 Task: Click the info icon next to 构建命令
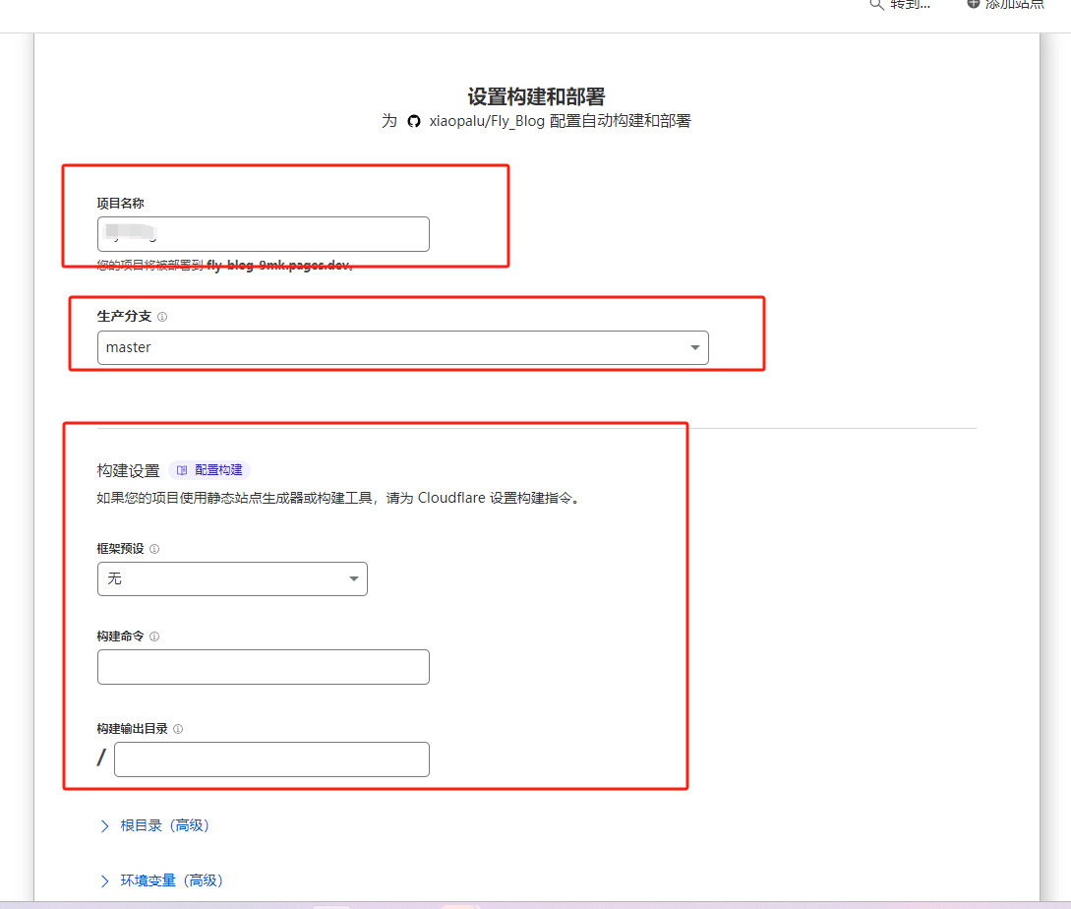click(x=154, y=636)
